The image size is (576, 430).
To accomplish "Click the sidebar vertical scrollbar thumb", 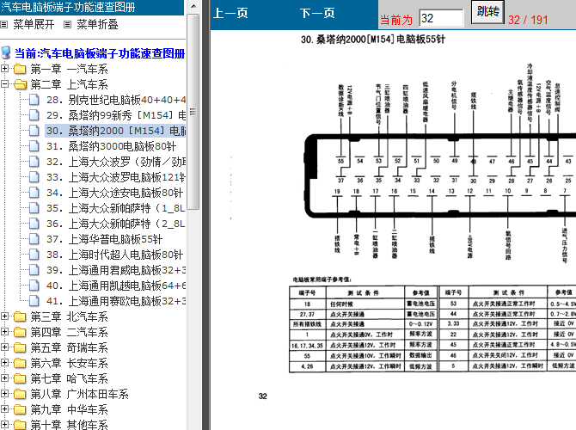I will coord(193,112).
